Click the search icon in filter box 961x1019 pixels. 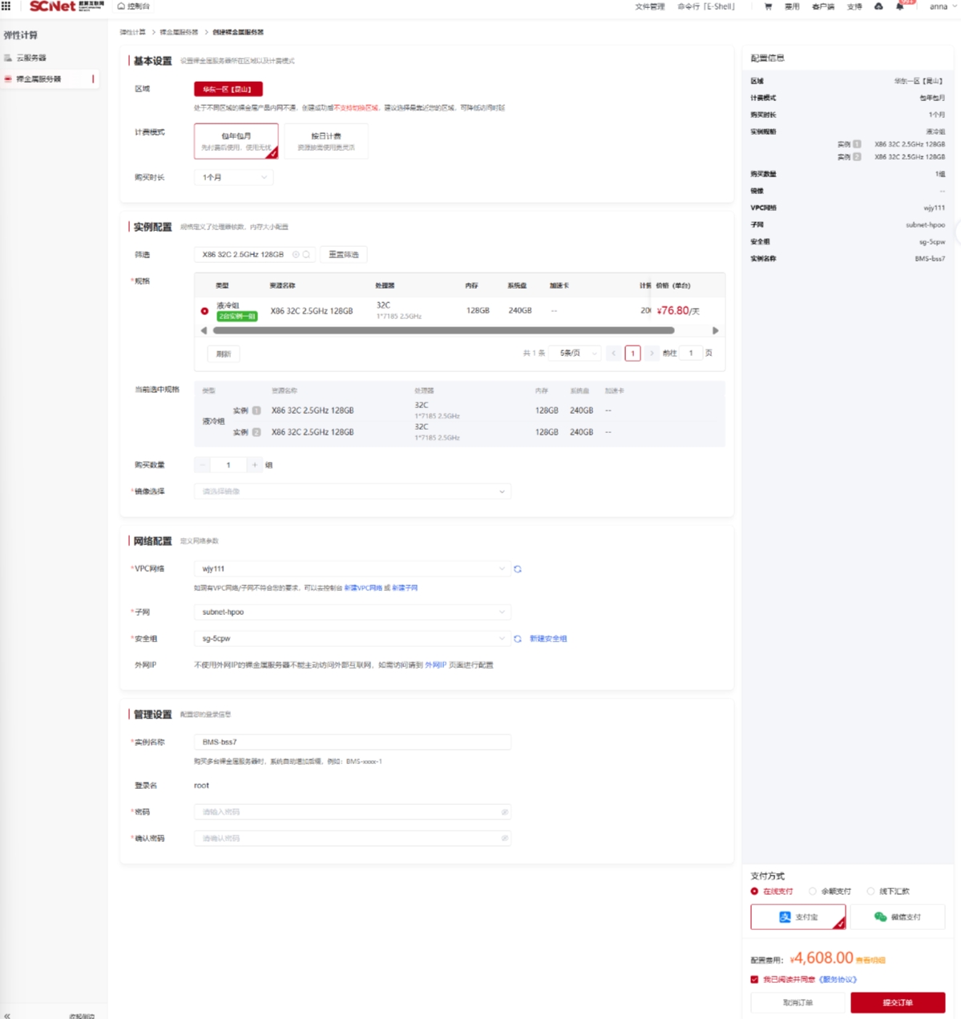click(x=306, y=254)
